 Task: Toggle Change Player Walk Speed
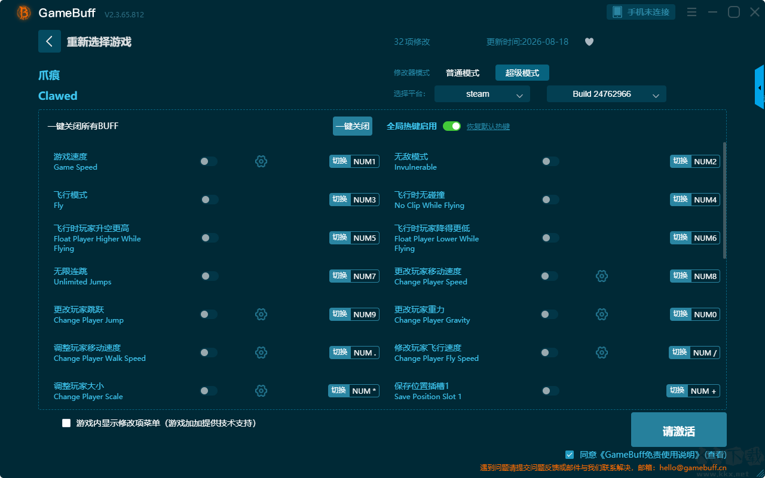coord(209,353)
